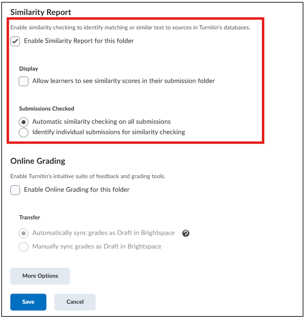The image size is (305, 319).
Task: Click the Online Grading section heading
Action: (x=38, y=161)
